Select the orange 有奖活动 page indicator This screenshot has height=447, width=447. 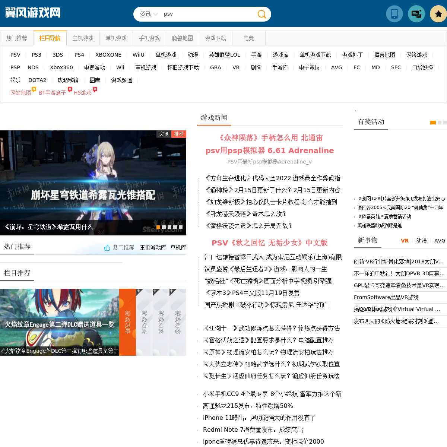click(x=433, y=123)
